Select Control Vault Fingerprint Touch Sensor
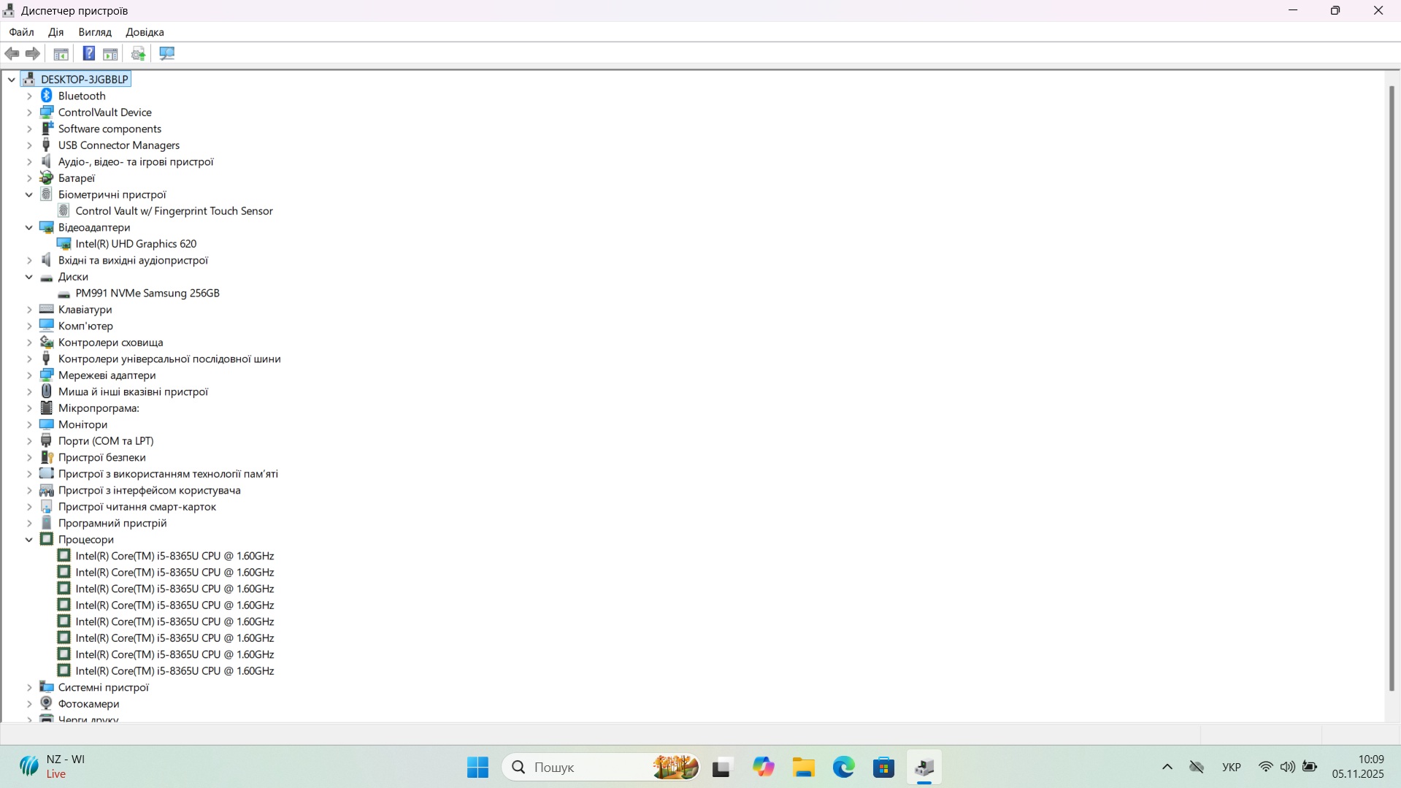Viewport: 1401px width, 788px height. pyautogui.click(x=174, y=211)
